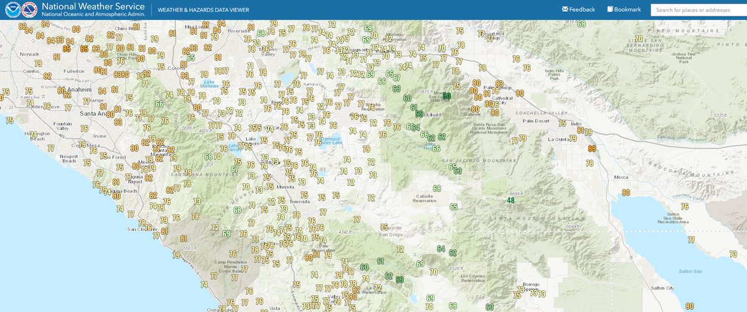The width and height of the screenshot is (747, 312).
Task: Click the Anaheim city label
Action: [78, 89]
